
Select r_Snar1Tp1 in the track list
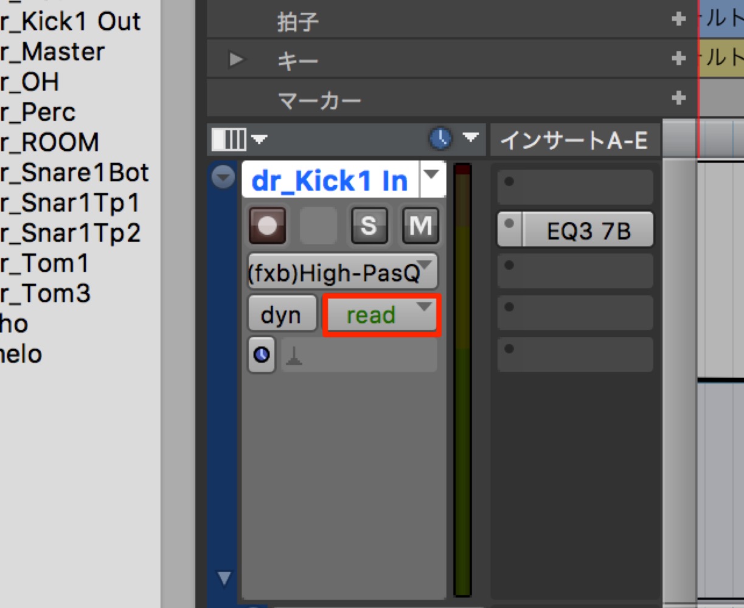click(70, 202)
